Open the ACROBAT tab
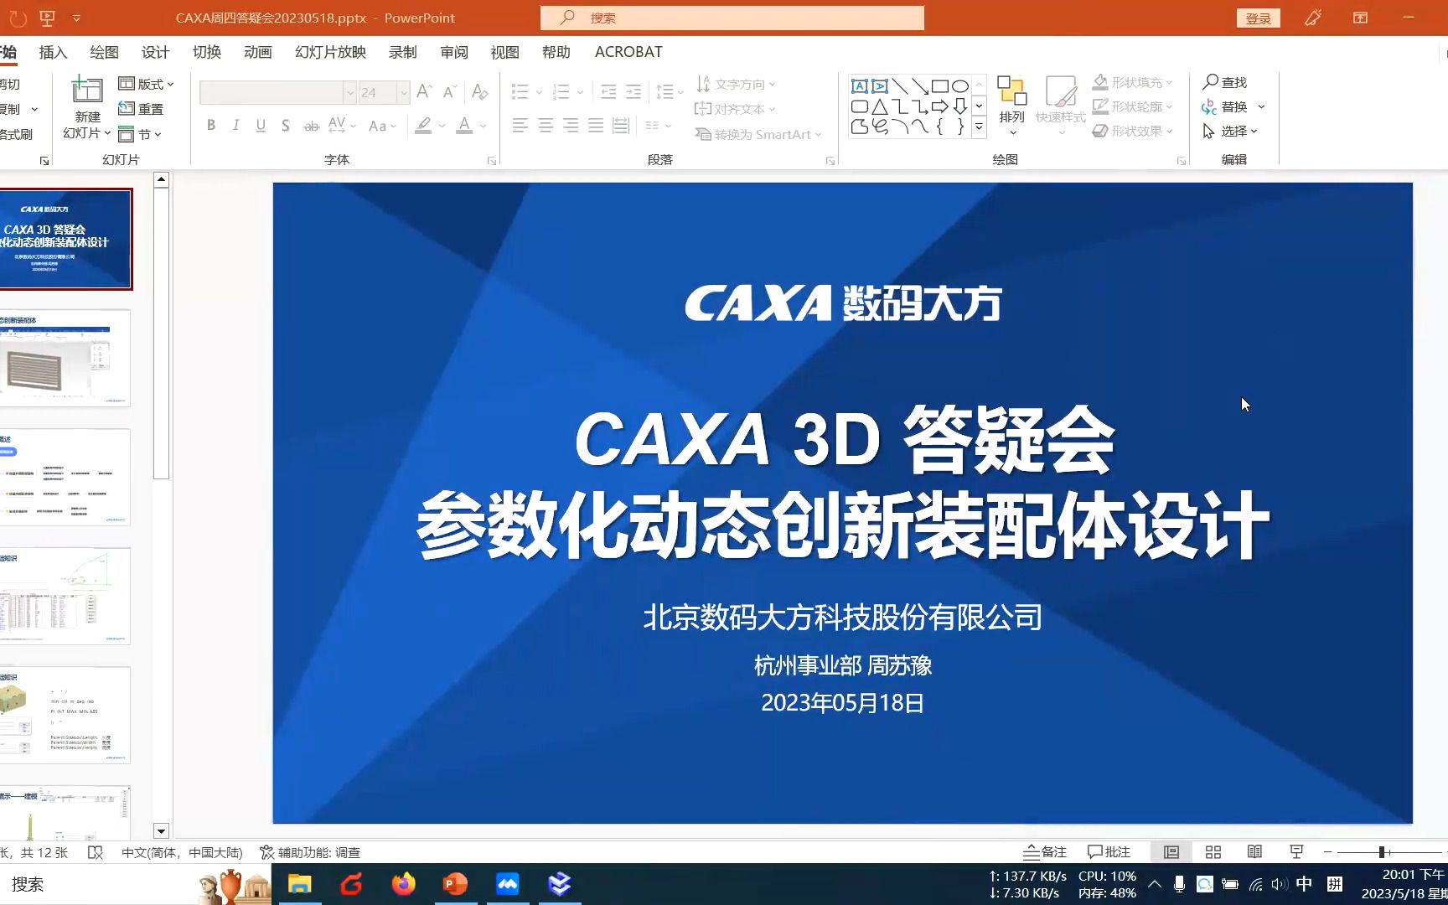1448x905 pixels. (628, 52)
